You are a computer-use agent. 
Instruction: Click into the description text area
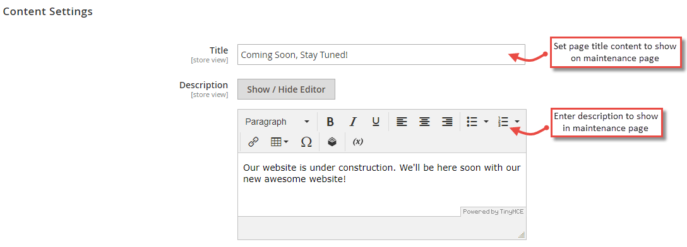381,180
